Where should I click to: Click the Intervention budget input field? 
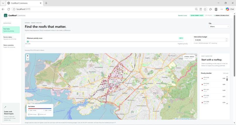pos(210,40)
